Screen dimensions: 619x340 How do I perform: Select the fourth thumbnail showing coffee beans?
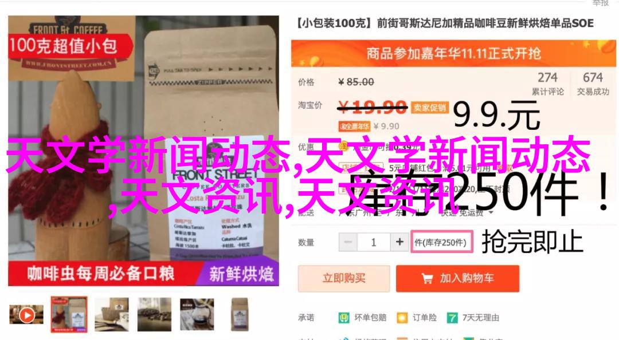[x=154, y=314]
